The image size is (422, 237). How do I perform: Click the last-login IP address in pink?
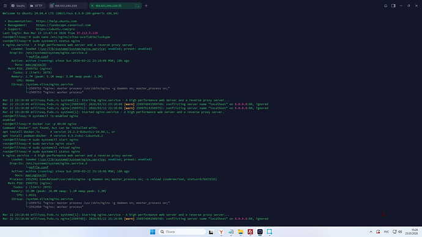pos(87,33)
